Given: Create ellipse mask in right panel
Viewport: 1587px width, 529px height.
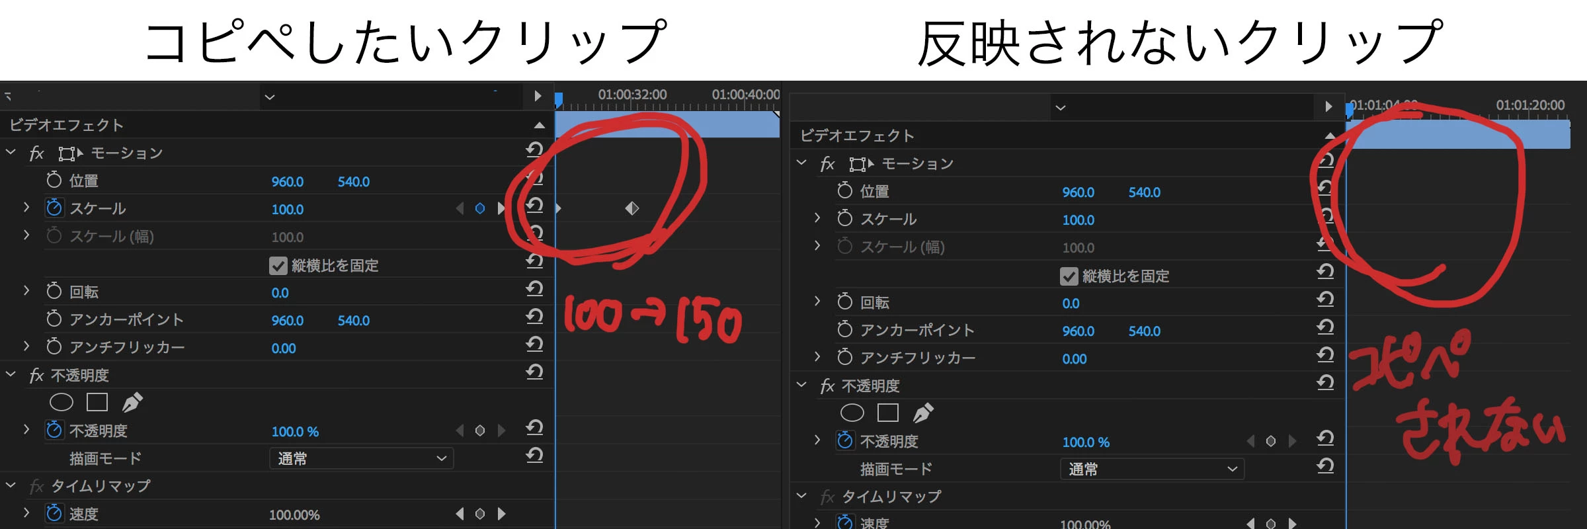Looking at the screenshot, I should pos(852,413).
